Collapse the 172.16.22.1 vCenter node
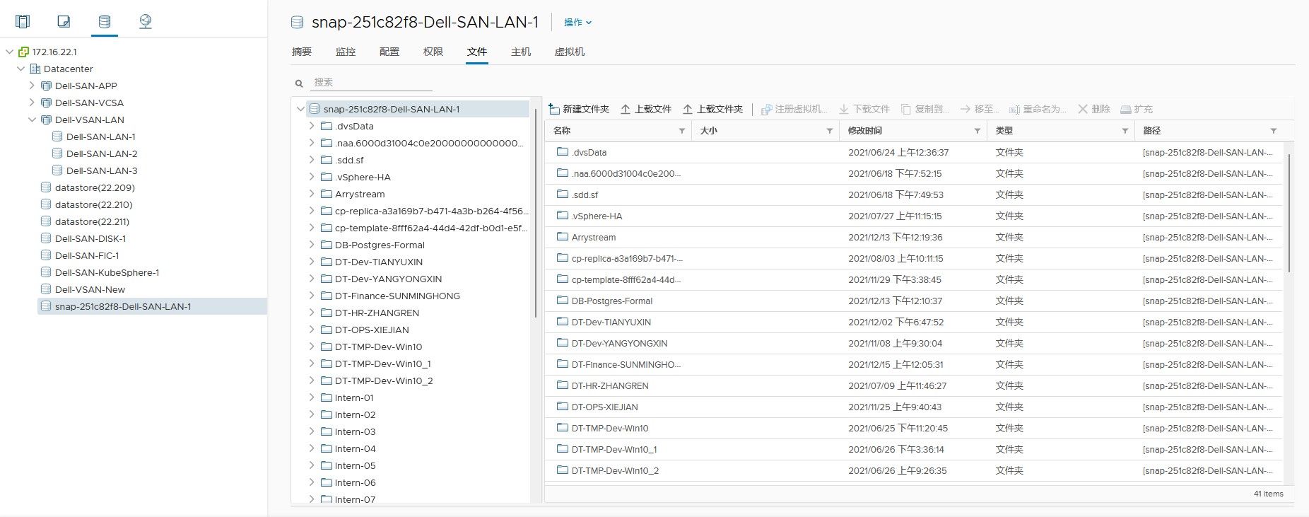The width and height of the screenshot is (1309, 517). (9, 52)
